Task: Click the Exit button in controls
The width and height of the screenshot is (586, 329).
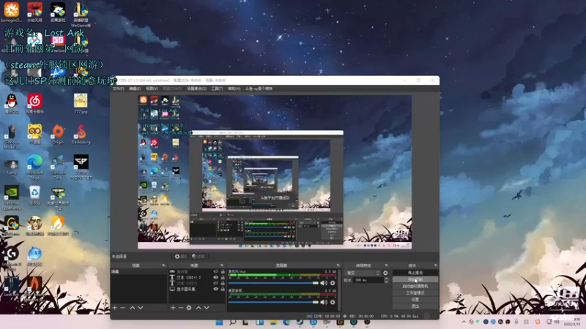Action: coord(415,306)
